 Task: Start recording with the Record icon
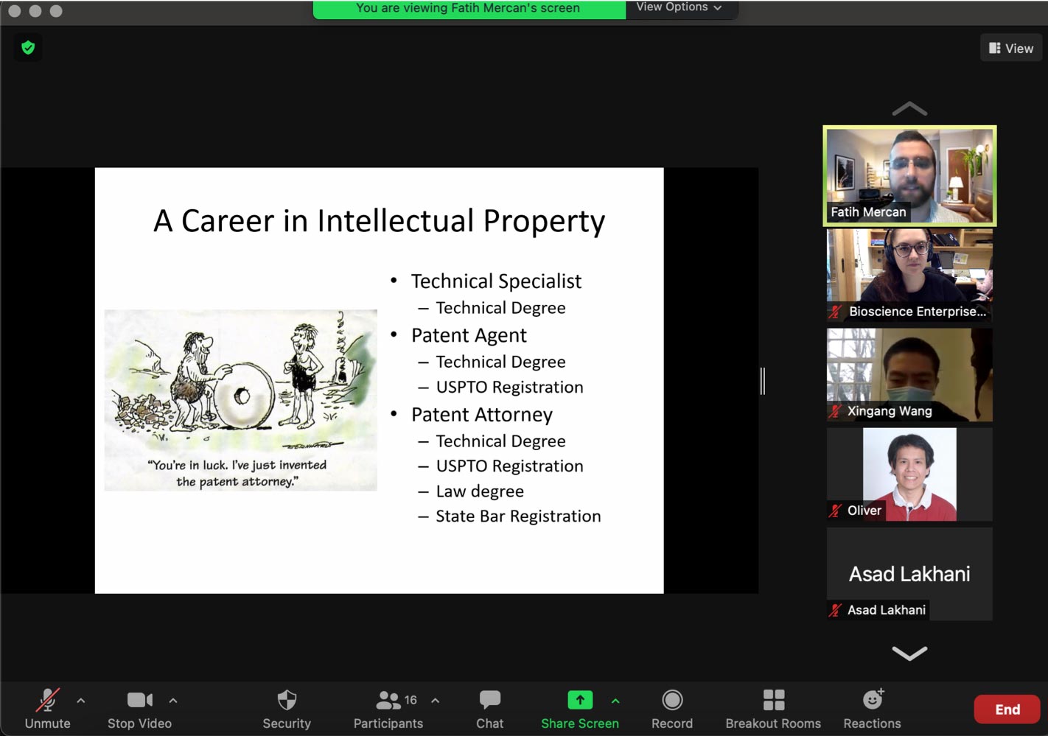click(x=672, y=700)
